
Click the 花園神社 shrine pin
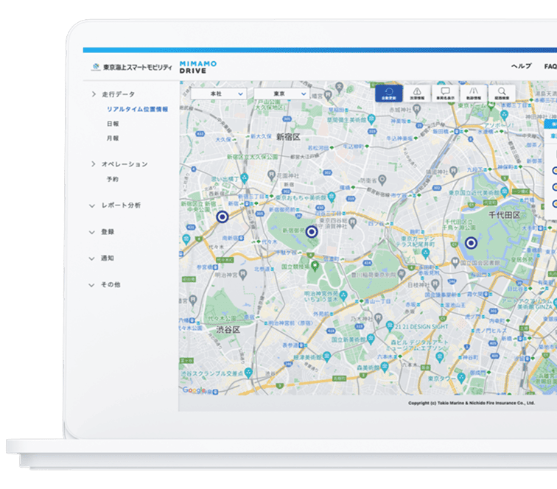tap(271, 175)
